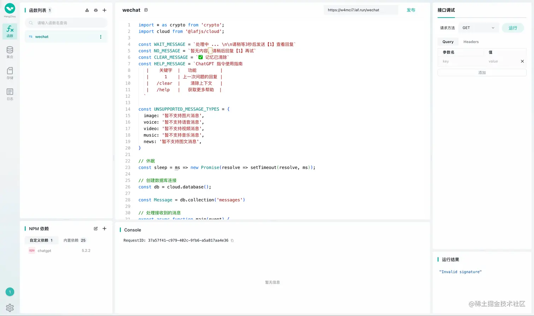Click the CLEAR_MESSAGE constant on line 6
534x316 pixels.
pos(171,57)
